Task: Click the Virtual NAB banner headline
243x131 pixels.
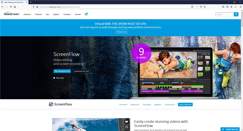Action: tap(120, 24)
